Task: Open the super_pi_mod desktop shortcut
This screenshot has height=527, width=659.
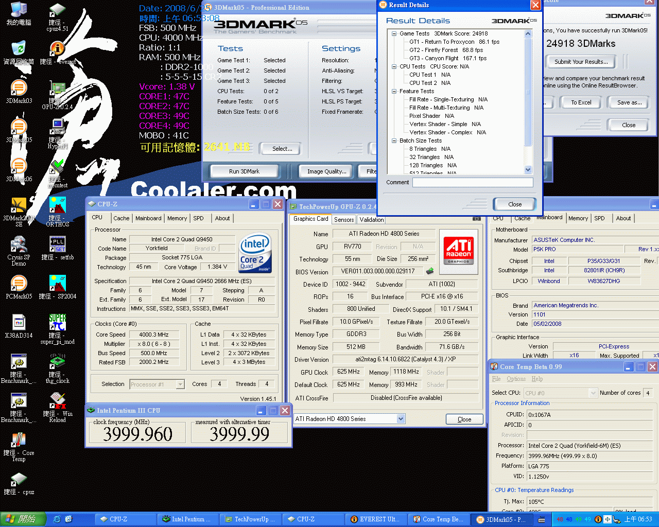Action: (57, 329)
